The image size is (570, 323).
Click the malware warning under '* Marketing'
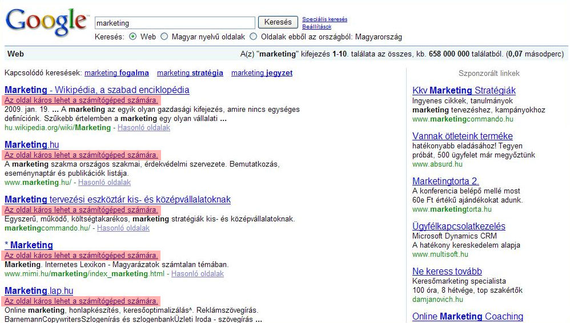pos(82,256)
